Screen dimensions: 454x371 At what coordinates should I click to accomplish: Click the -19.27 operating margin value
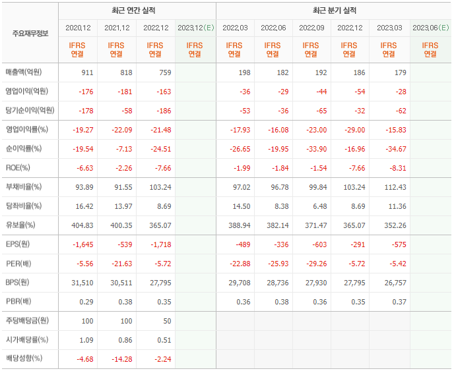[83, 130]
